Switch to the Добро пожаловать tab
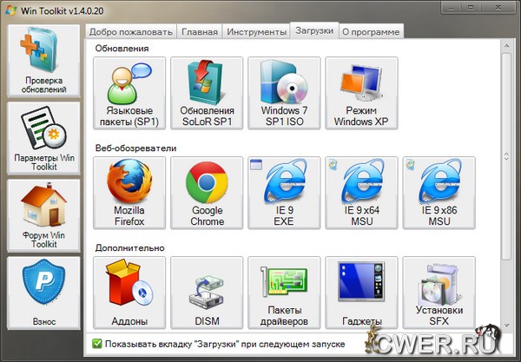Image resolution: width=521 pixels, height=362 pixels. pyautogui.click(x=131, y=32)
